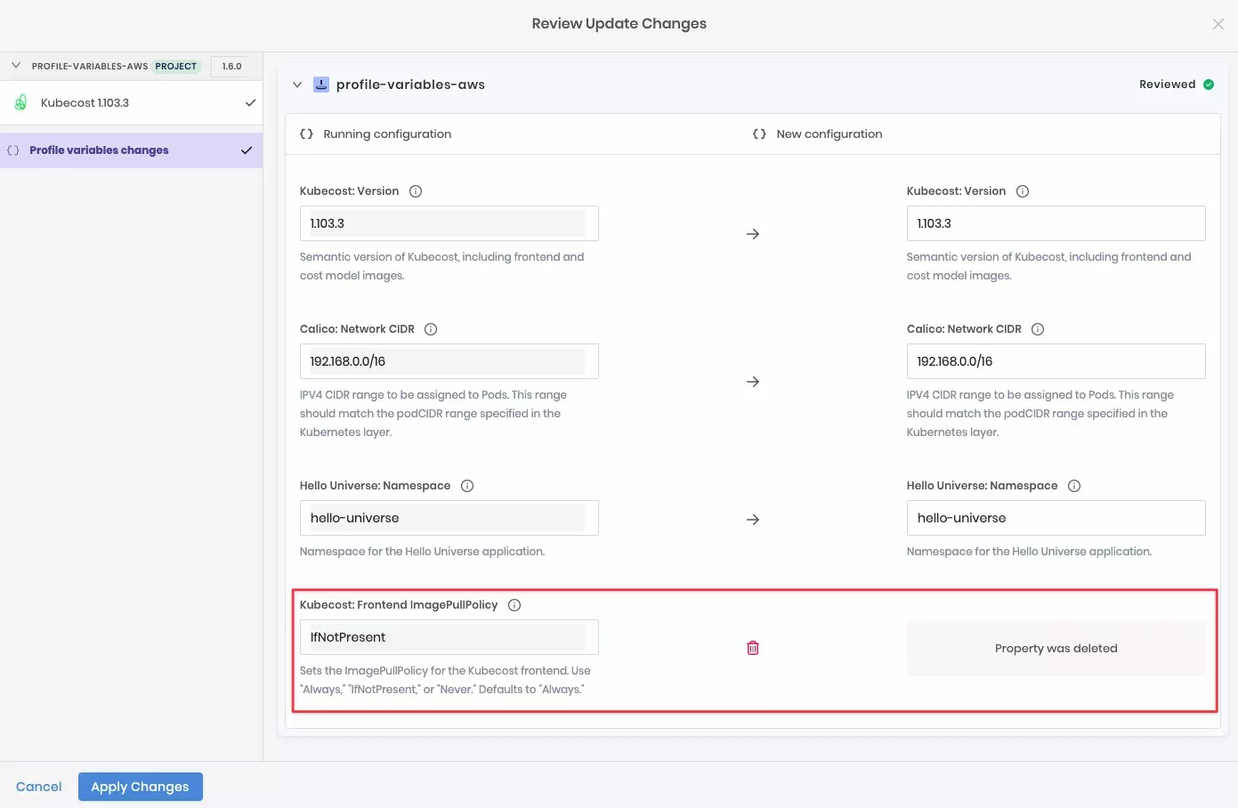The height and width of the screenshot is (808, 1238).
Task: Click the trash icon to restore deleted property
Action: [x=752, y=648]
